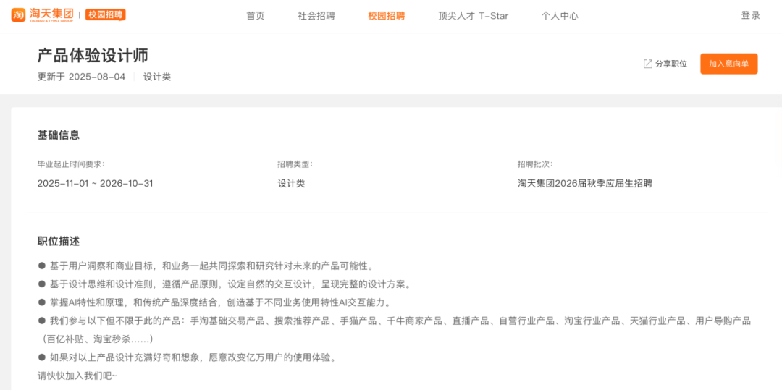
Task: Click the Taotian Group logo
Action: tap(43, 15)
